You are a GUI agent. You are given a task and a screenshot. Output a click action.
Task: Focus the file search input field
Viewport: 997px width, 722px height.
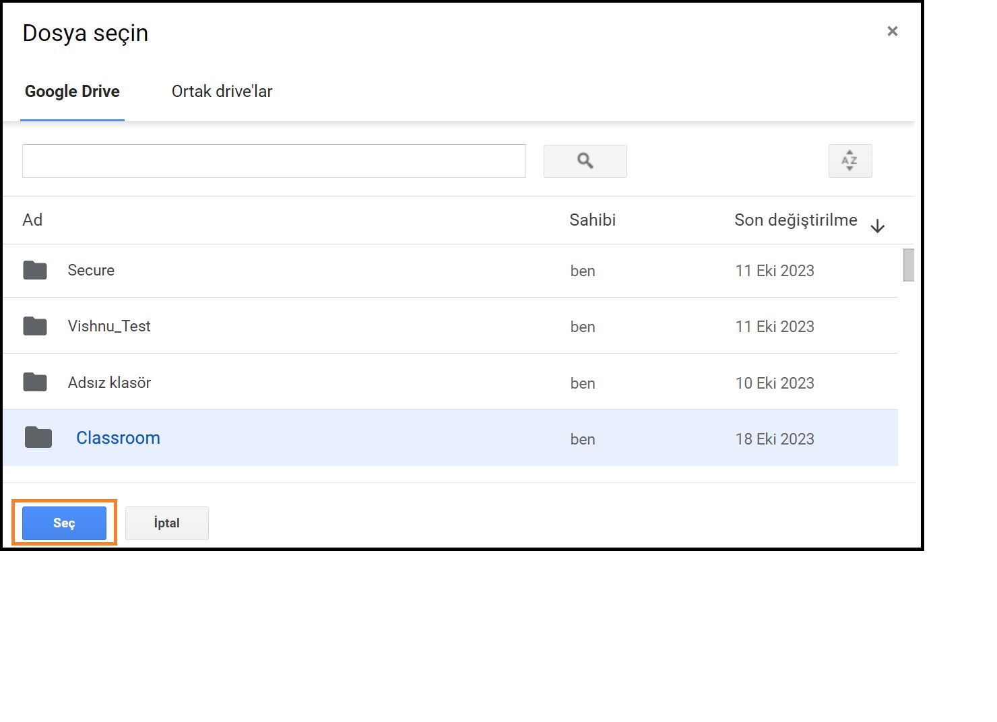pyautogui.click(x=274, y=161)
